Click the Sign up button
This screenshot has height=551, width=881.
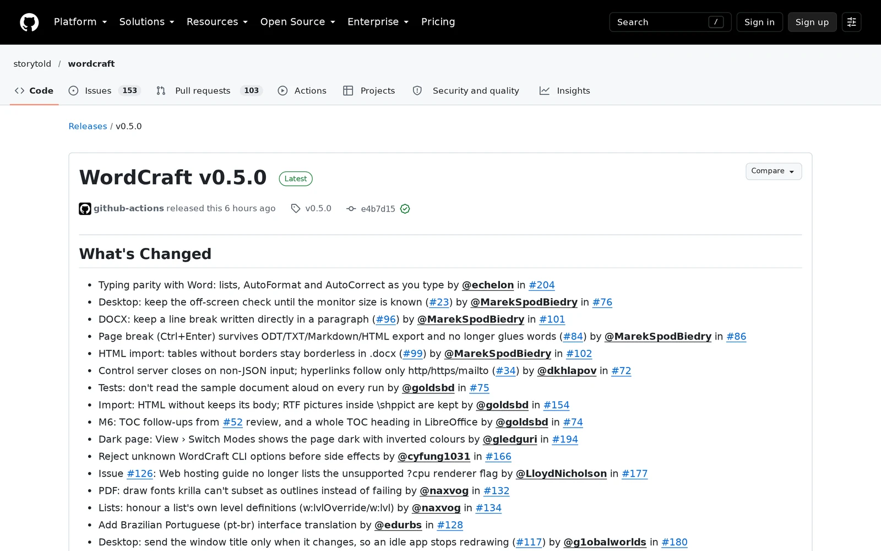pyautogui.click(x=812, y=22)
